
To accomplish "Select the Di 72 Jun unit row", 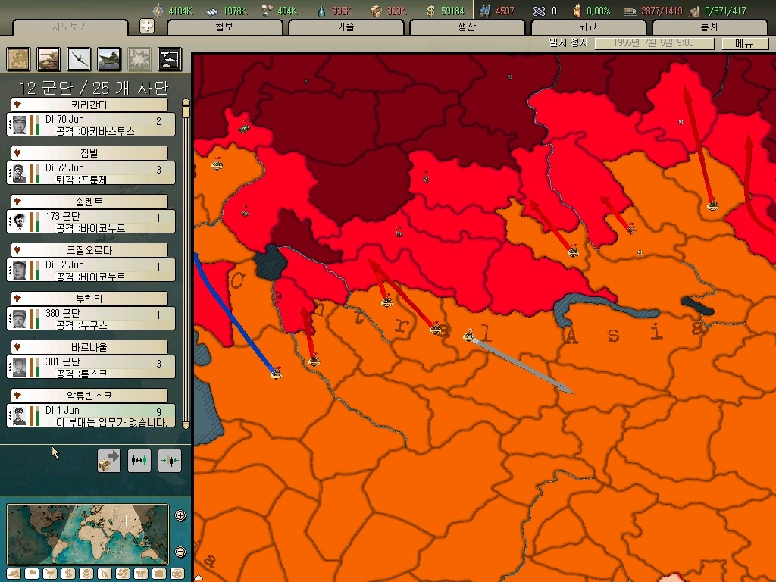I will [91, 173].
